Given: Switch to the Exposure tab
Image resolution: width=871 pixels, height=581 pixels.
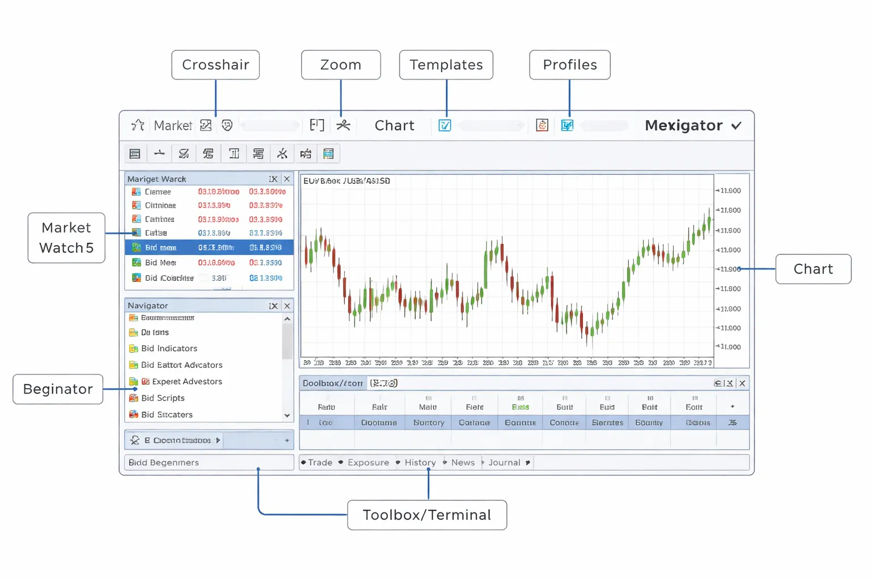Looking at the screenshot, I should pos(369,462).
